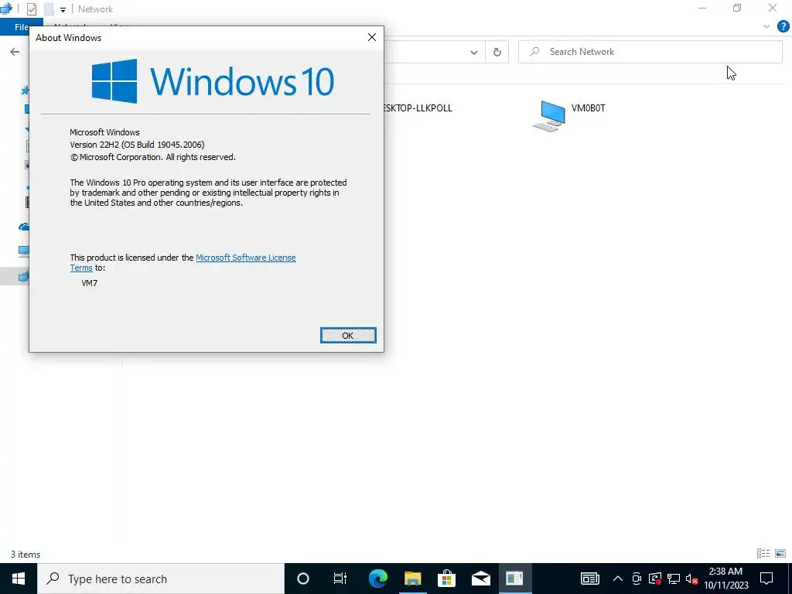
Task: Open Cortana from the taskbar
Action: [x=303, y=579]
